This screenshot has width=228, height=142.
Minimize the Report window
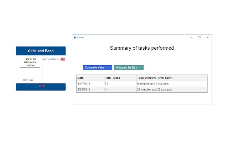click(x=192, y=37)
